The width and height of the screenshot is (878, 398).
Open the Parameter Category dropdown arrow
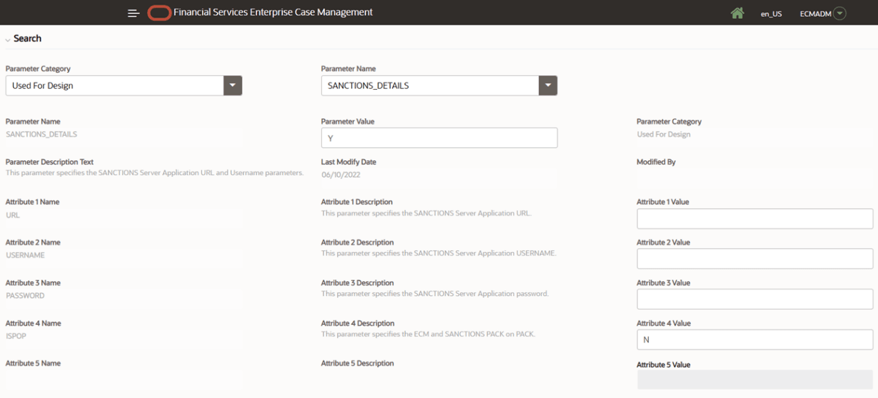click(233, 85)
